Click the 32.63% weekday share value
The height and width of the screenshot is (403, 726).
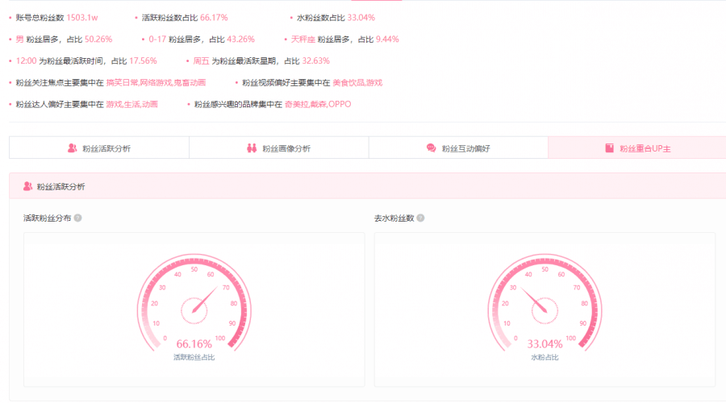[x=315, y=61]
